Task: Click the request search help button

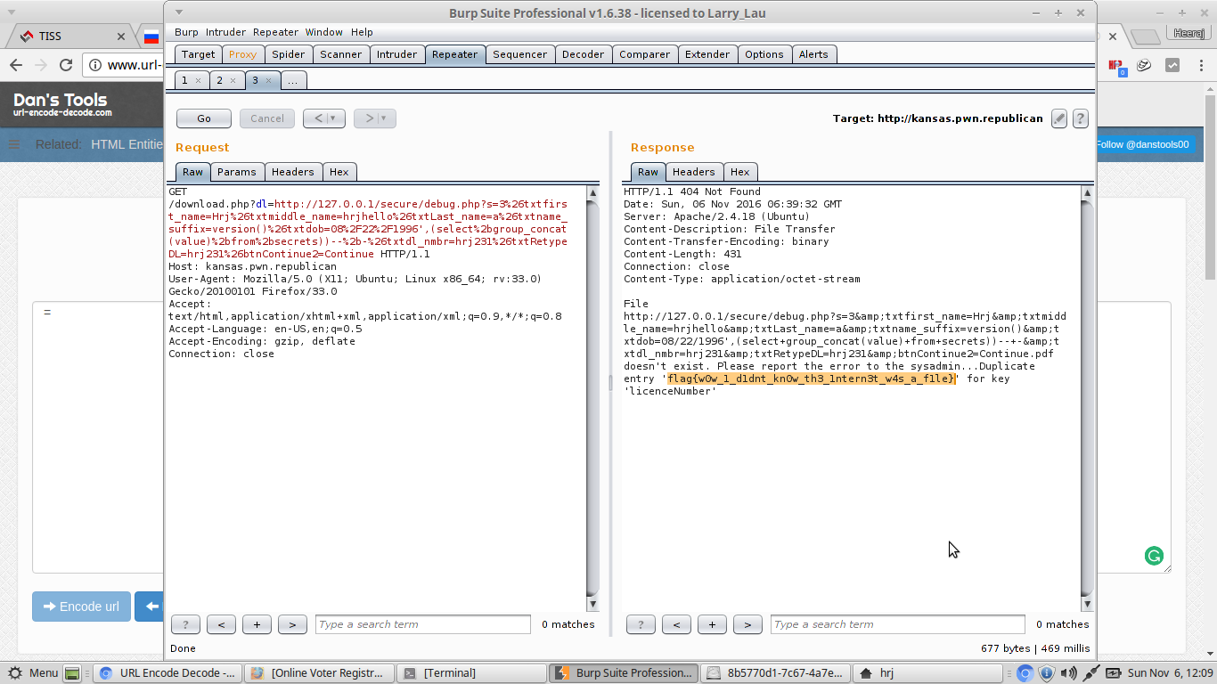Action: coord(185,624)
